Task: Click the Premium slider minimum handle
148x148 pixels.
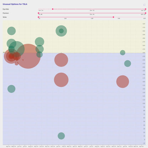Action: 38,13
